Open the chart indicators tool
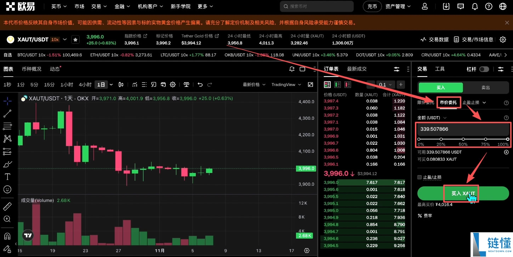The image size is (513, 257). (x=135, y=84)
